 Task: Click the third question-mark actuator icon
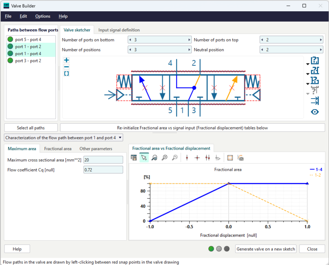(x=315, y=80)
